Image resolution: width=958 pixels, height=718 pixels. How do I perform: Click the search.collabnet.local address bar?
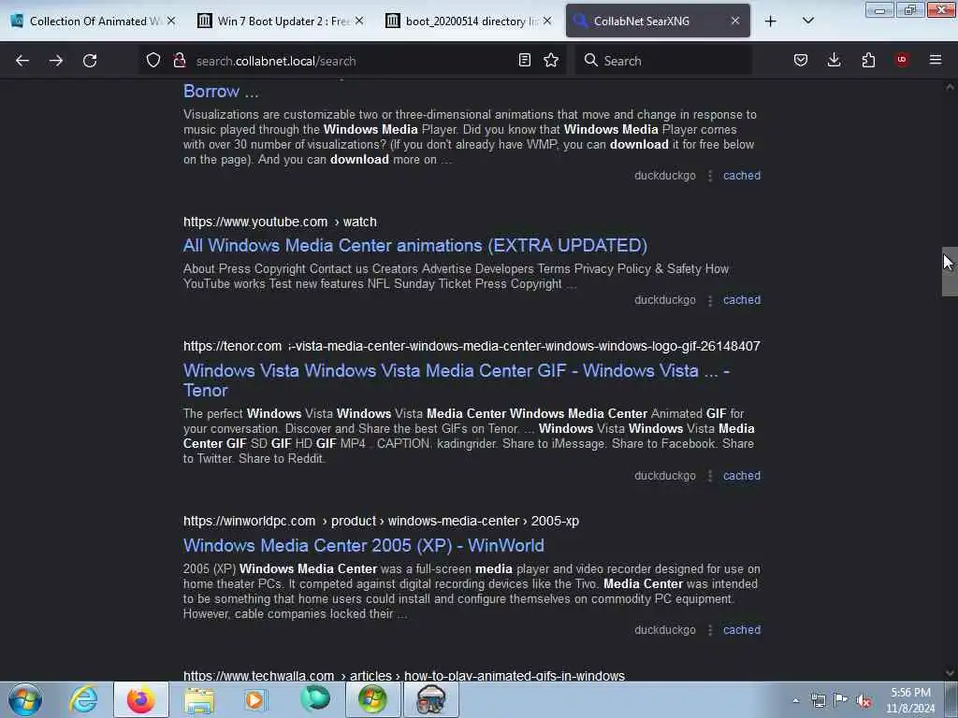coord(352,61)
